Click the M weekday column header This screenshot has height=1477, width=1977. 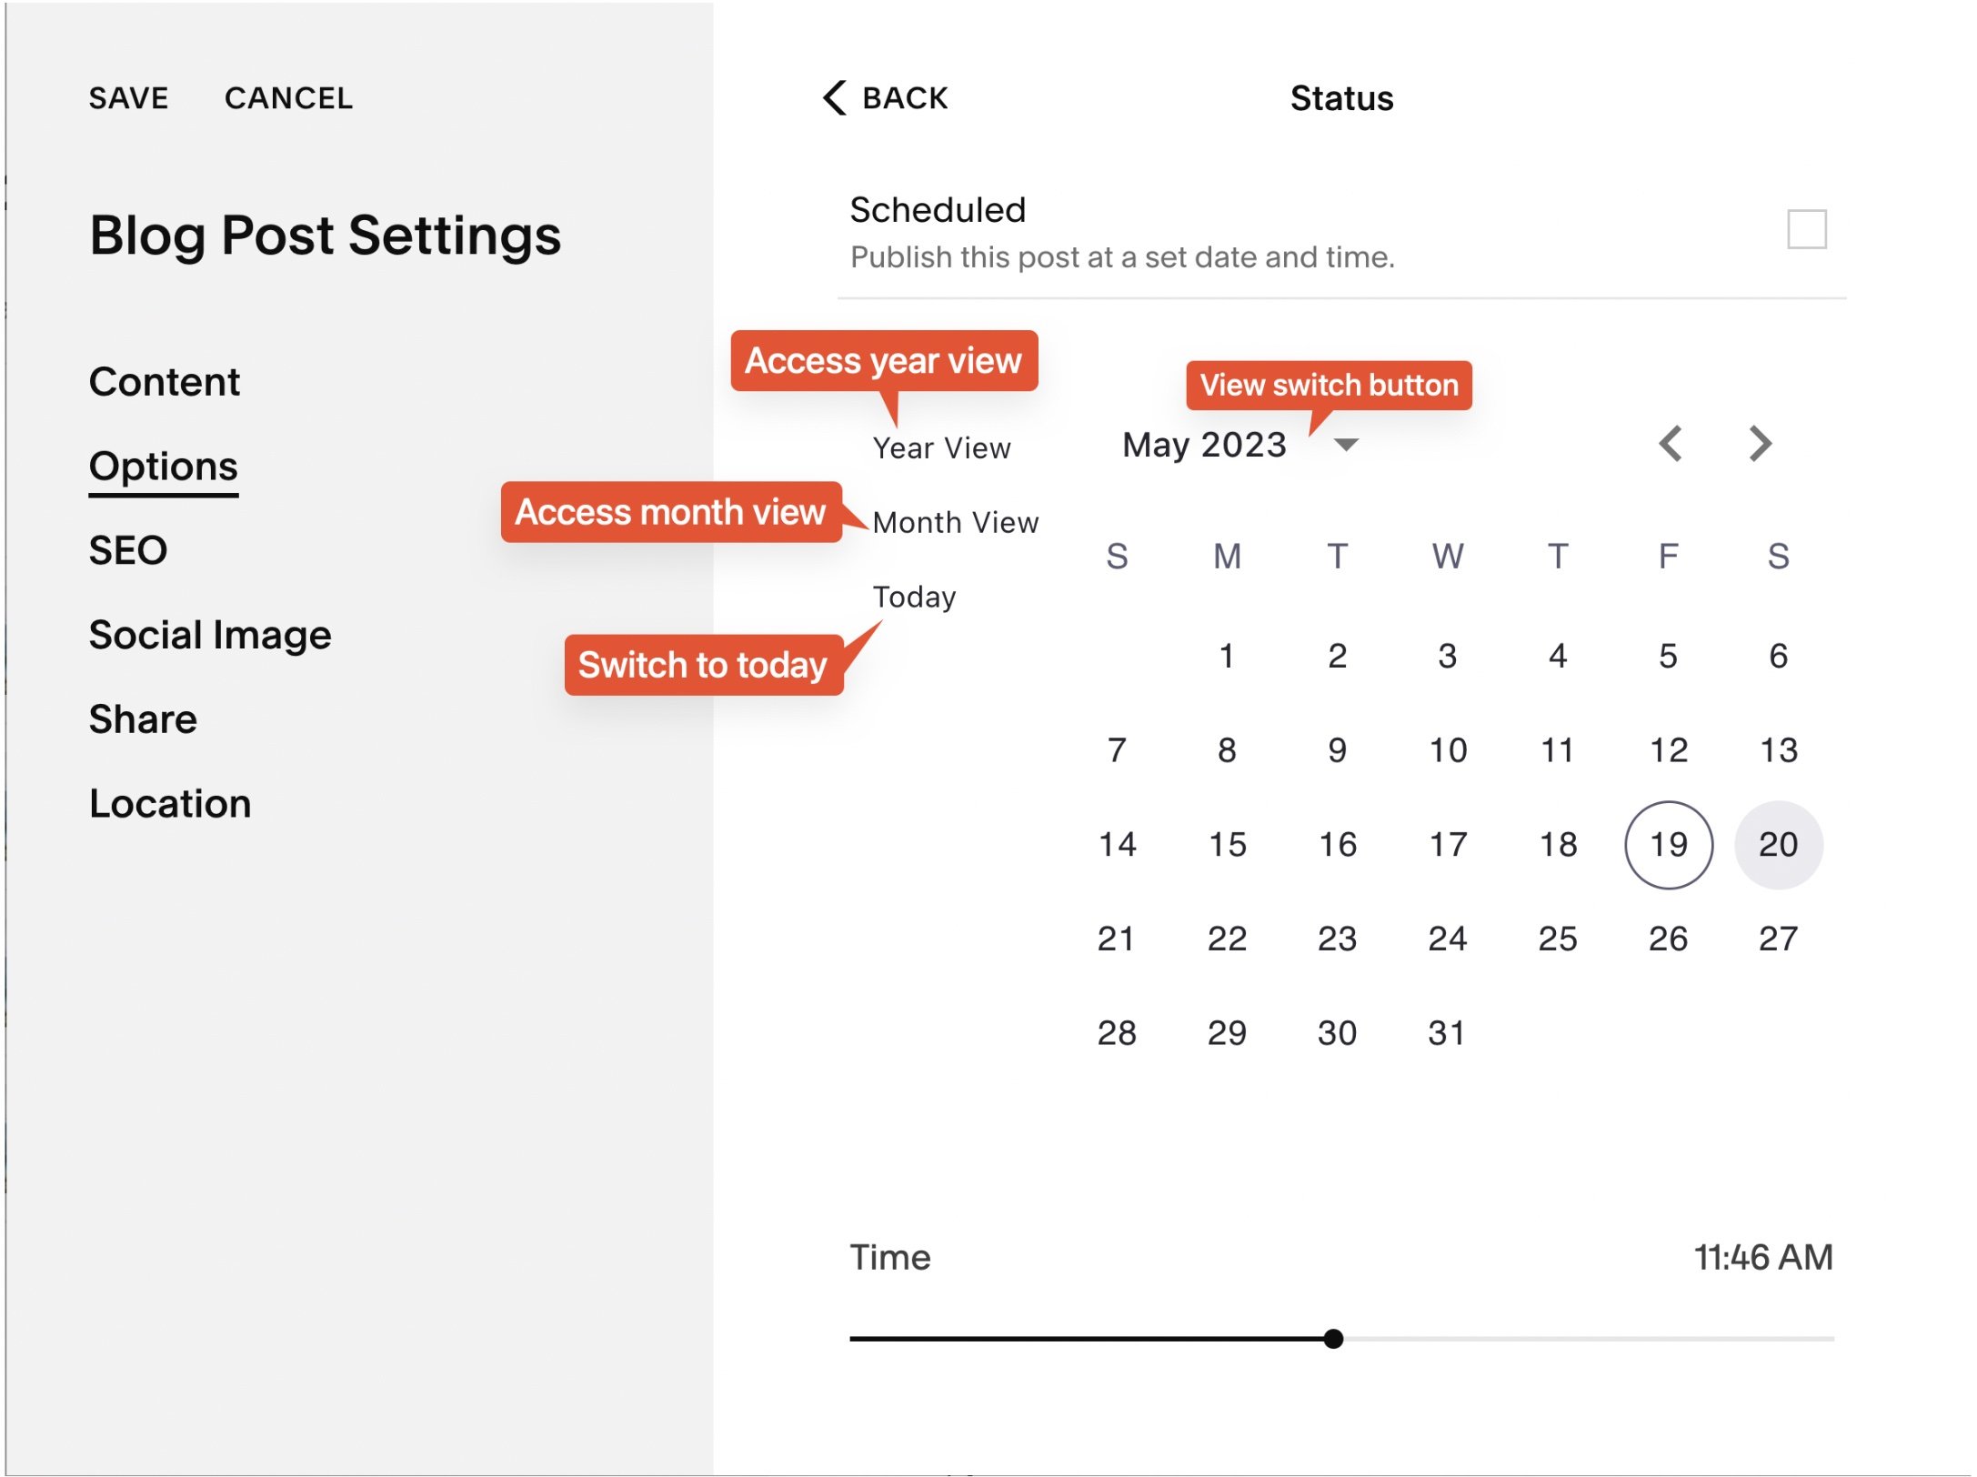point(1227,556)
